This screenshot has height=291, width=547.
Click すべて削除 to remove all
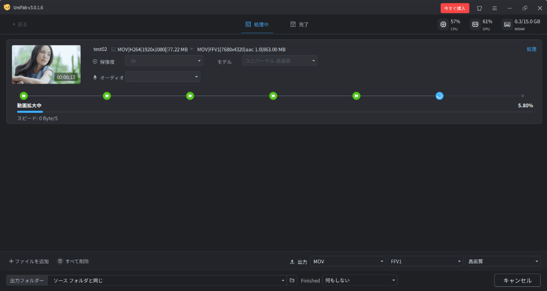[73, 261]
